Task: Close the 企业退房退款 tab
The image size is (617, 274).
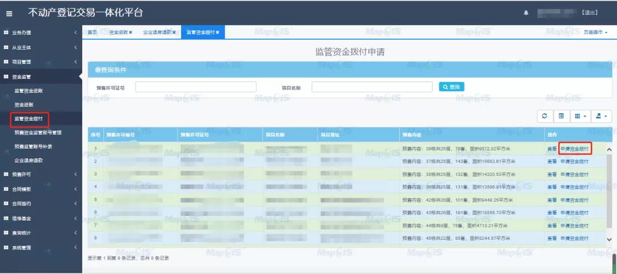Action: 174,32
